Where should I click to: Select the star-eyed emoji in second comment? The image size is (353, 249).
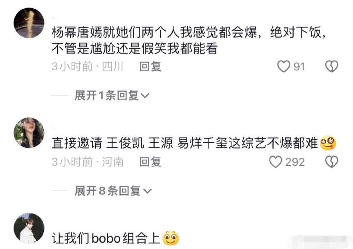pos(328,143)
